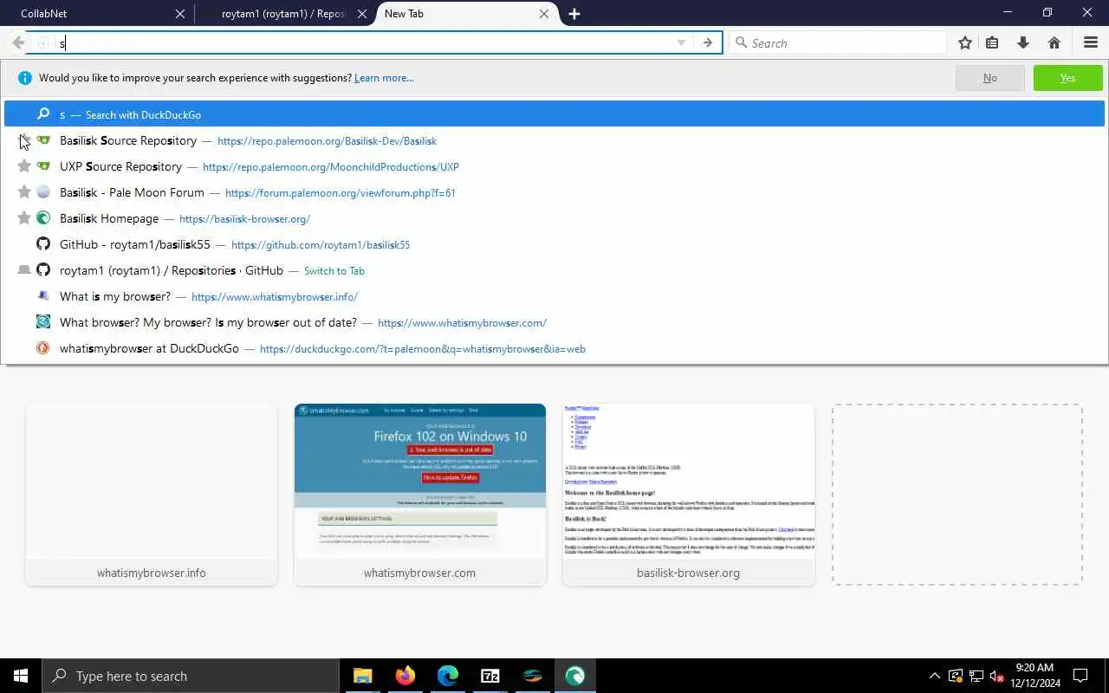Viewport: 1109px width, 693px height.
Task: Select Basilisk Homepage suggestion
Action: tap(554, 218)
